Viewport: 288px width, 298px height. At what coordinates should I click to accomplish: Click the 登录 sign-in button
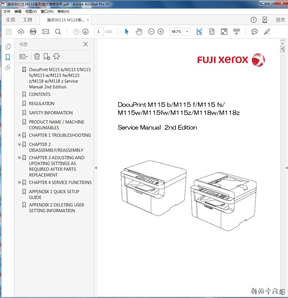click(280, 20)
